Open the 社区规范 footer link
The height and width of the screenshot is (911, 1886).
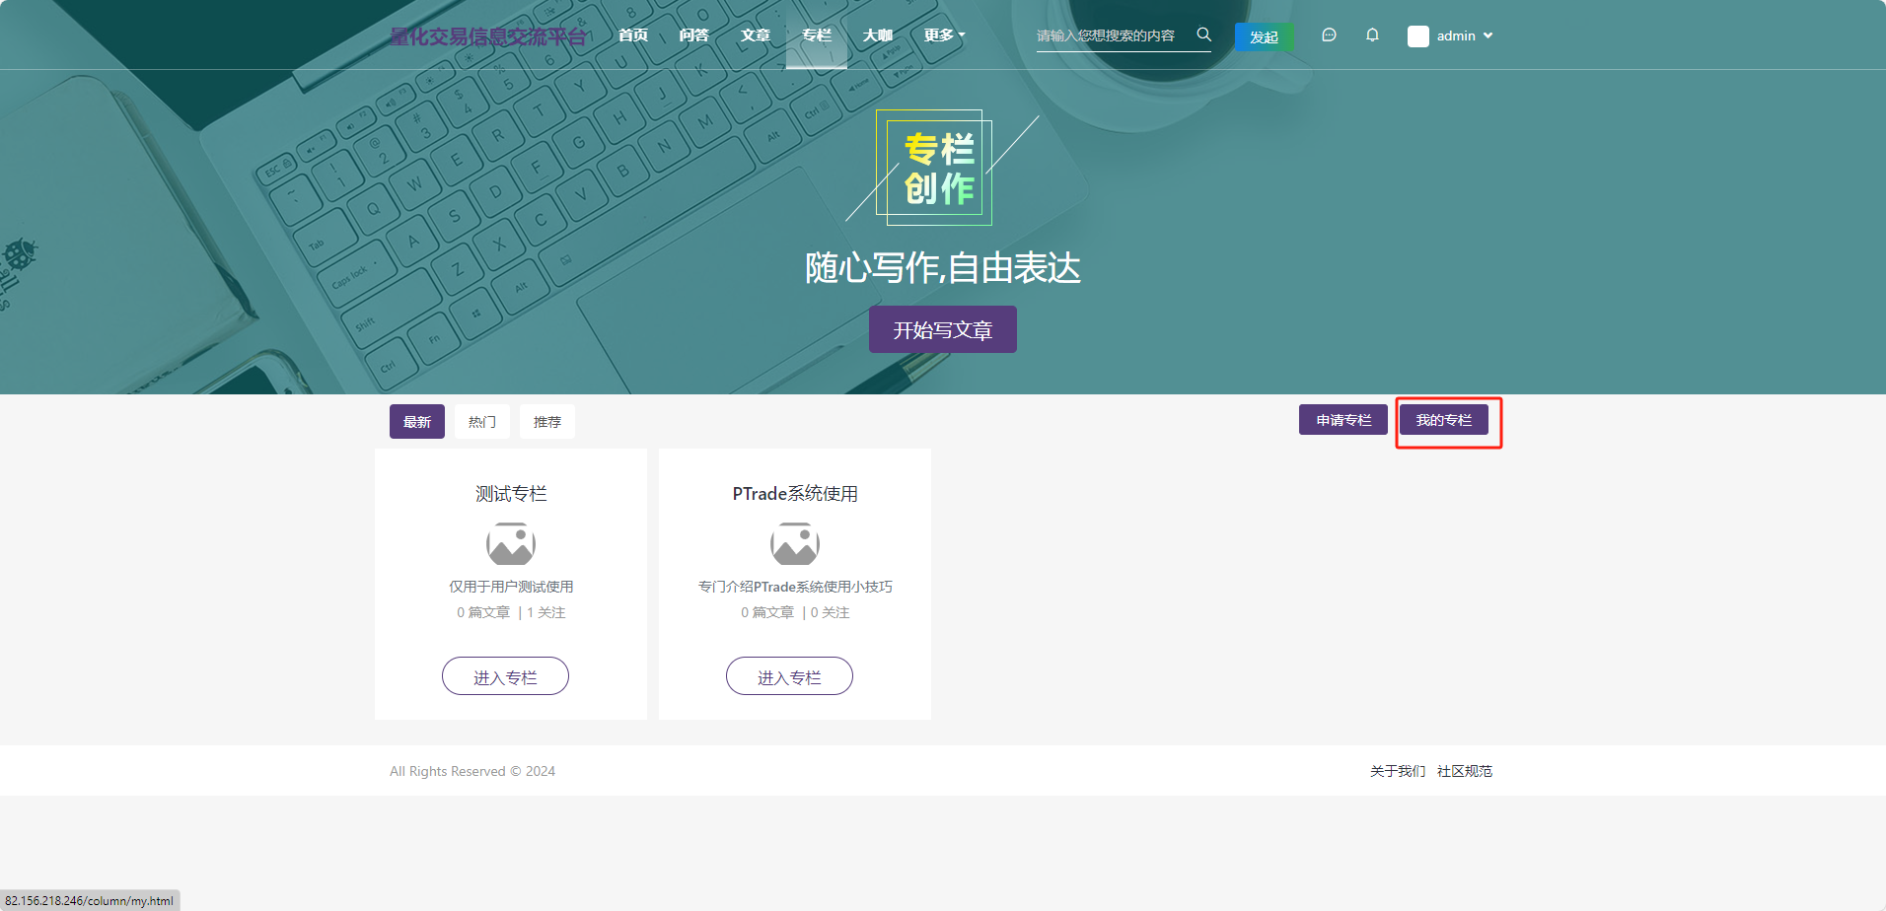[1465, 771]
